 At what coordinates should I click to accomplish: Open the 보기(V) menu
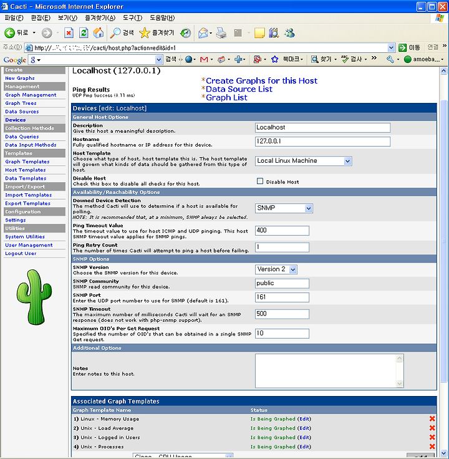tap(67, 18)
